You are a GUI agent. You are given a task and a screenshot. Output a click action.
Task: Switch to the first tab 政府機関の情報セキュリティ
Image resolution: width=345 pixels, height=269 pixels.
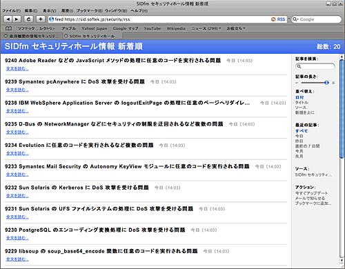point(32,36)
